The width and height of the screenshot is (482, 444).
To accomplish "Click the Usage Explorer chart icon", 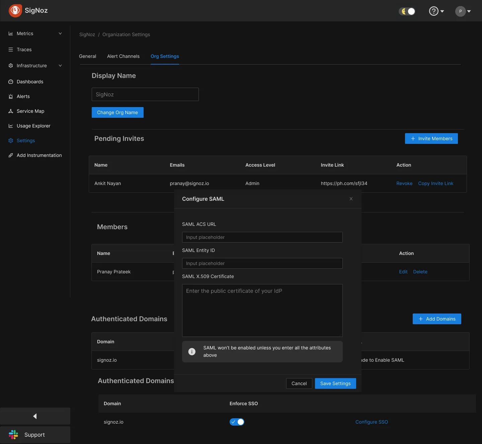I will (x=11, y=126).
